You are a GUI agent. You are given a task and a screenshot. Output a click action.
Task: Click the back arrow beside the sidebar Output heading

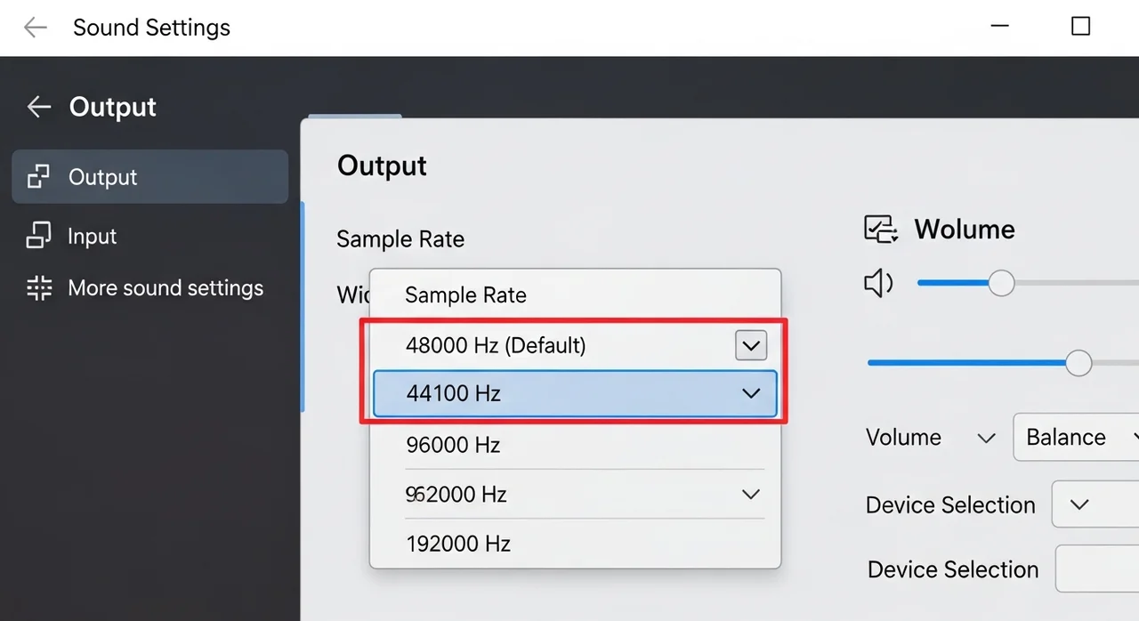pos(38,107)
